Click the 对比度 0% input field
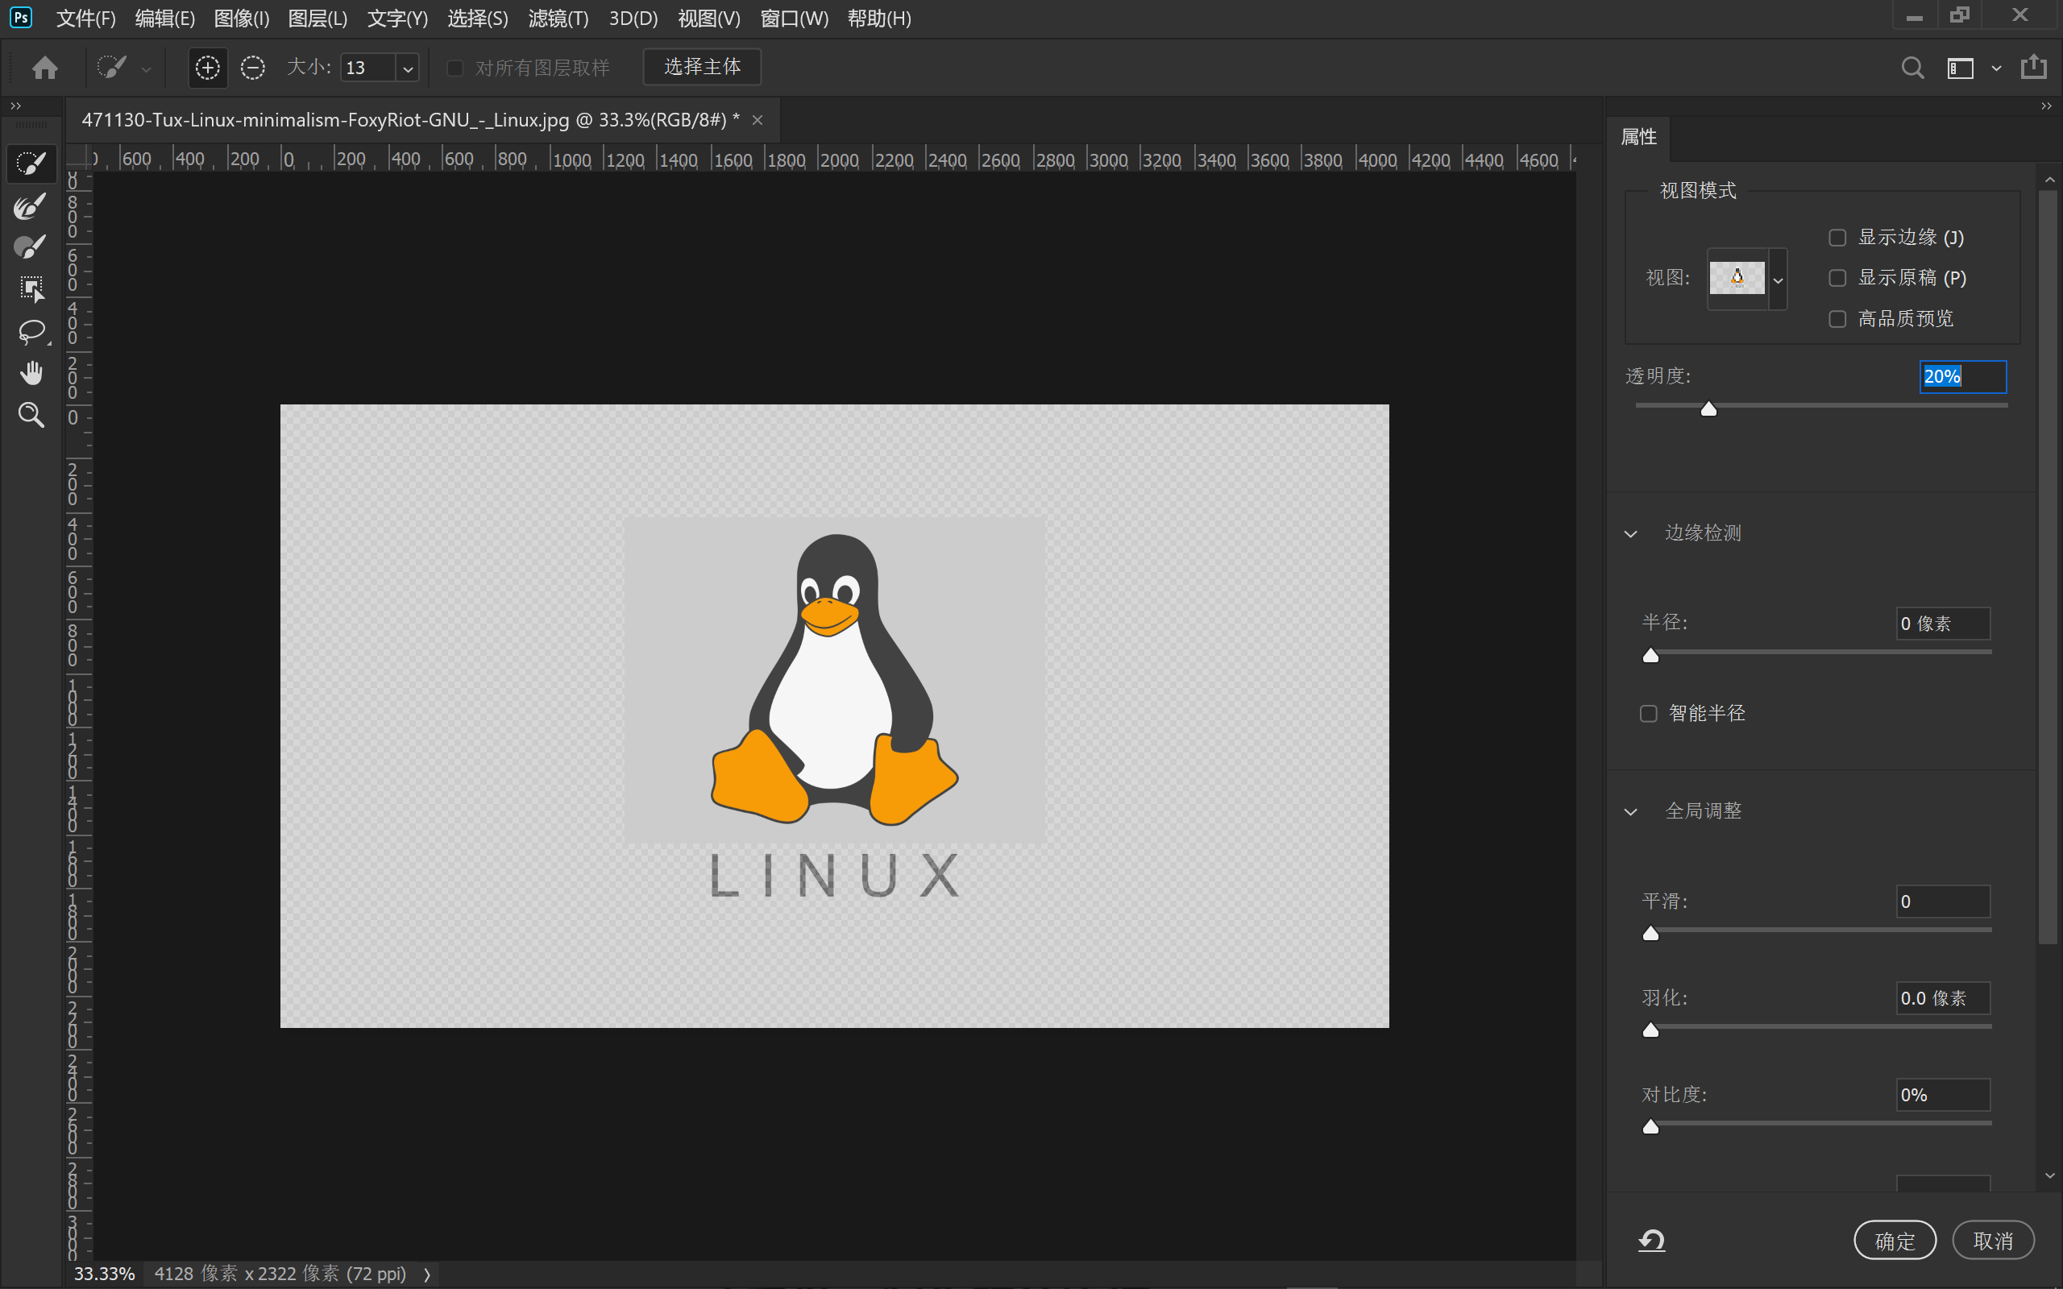Image resolution: width=2063 pixels, height=1289 pixels. click(1943, 1095)
